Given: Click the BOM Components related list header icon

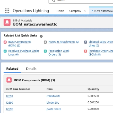Looking at the screenshot, I should (9, 80).
